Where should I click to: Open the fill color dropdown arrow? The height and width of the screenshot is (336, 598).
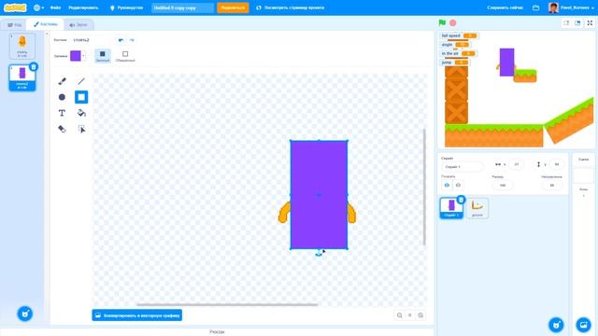point(83,56)
